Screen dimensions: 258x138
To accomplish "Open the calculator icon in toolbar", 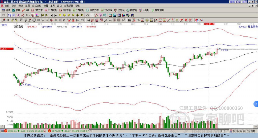I will tap(115, 15).
